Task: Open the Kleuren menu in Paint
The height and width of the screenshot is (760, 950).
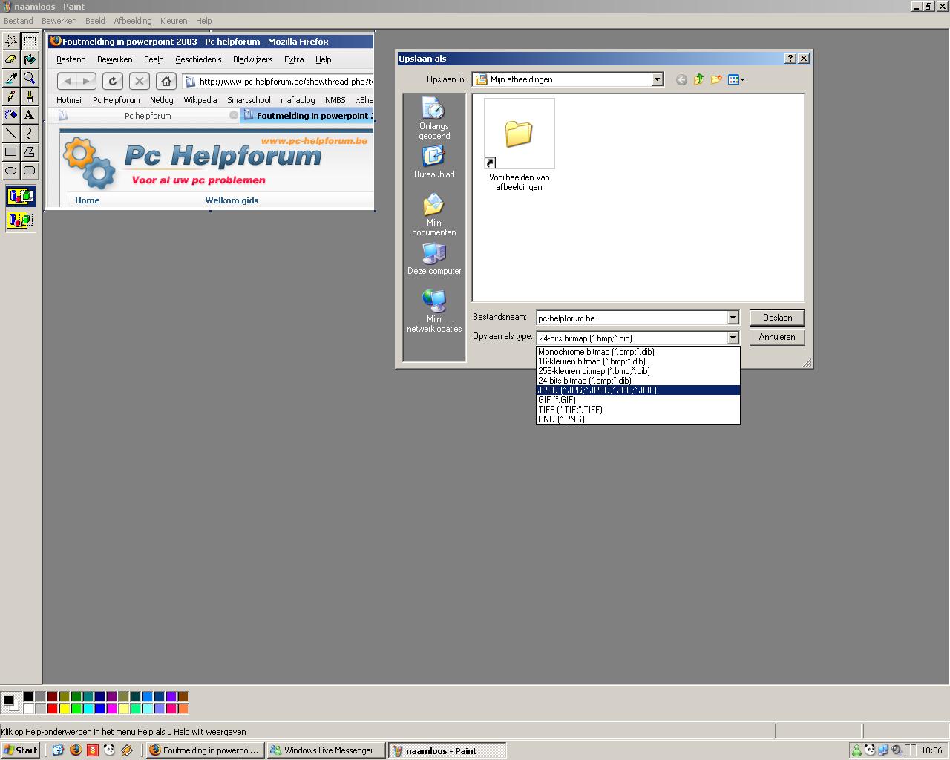Action: 174,21
